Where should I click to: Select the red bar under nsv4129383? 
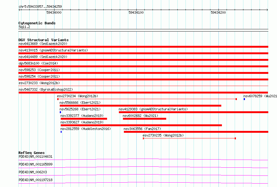pyautogui.click(x=194, y=112)
